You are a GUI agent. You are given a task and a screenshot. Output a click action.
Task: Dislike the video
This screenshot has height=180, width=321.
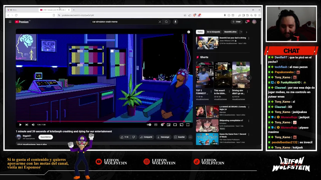point(133,137)
